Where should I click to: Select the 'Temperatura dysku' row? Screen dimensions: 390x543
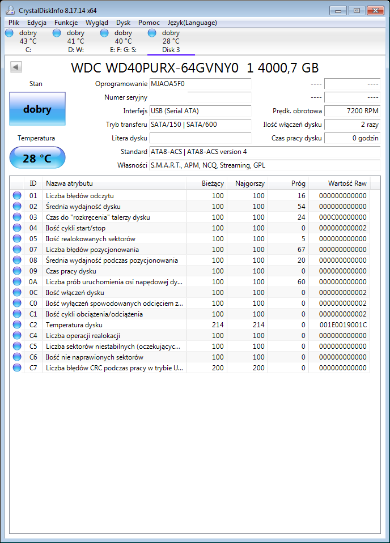[190, 324]
